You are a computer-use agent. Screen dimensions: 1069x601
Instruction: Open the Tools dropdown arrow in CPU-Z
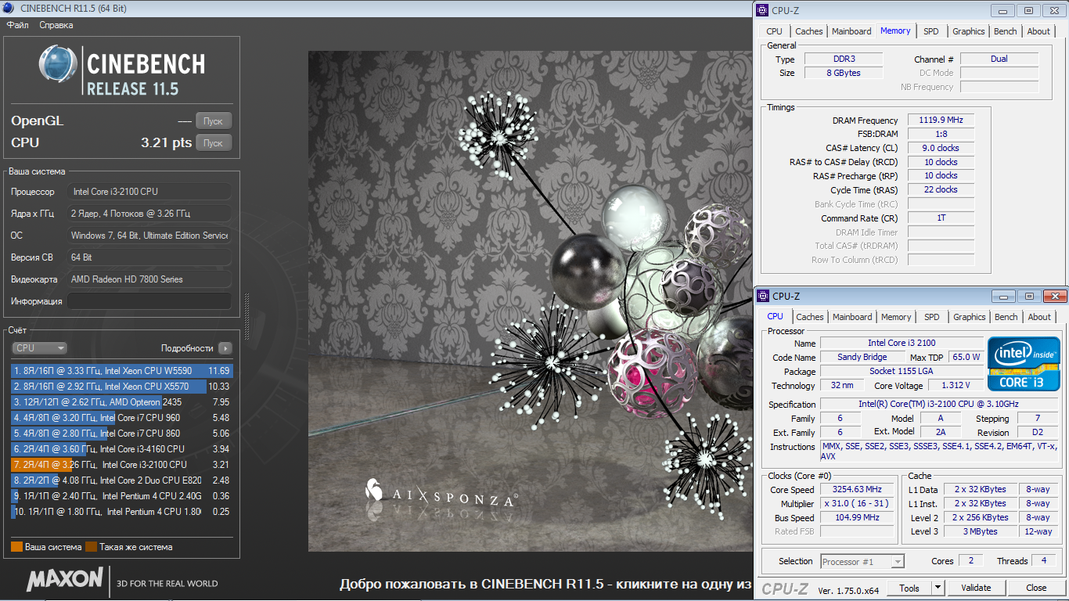tap(938, 588)
